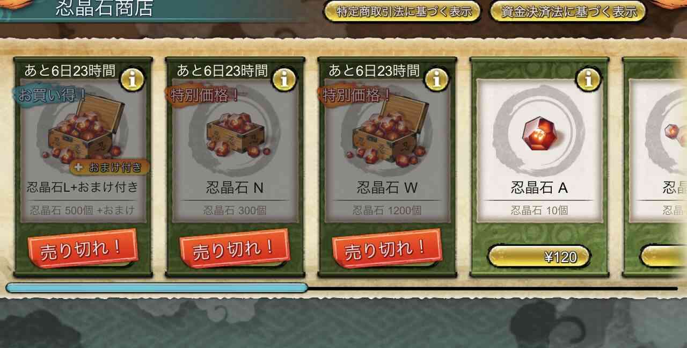Click 売り切れ！ label on 忍晶石 W

click(x=386, y=249)
